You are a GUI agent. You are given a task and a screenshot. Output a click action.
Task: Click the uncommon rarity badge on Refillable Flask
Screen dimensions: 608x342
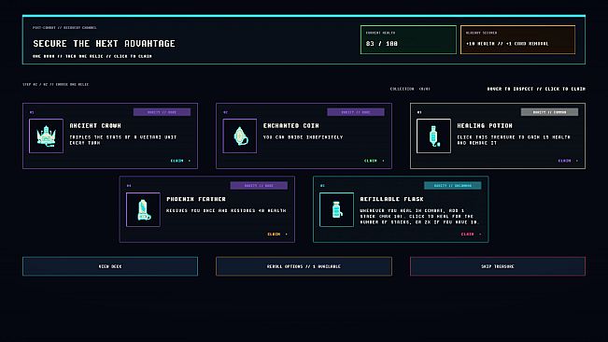point(453,186)
